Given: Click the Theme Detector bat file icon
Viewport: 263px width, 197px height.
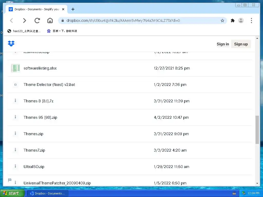Looking at the screenshot, I should [x=15, y=85].
